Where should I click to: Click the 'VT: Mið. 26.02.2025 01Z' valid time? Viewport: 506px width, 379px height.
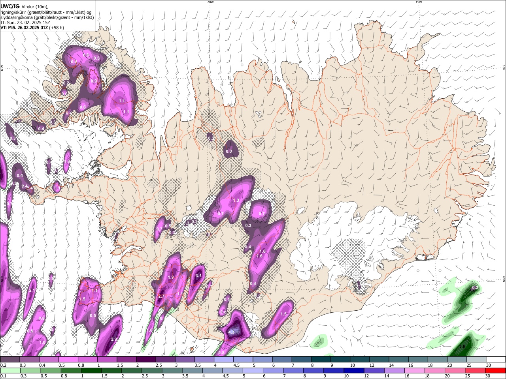(24, 28)
